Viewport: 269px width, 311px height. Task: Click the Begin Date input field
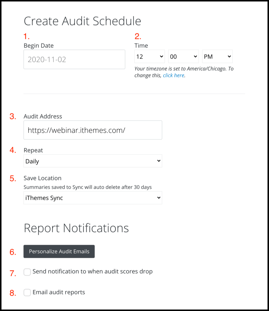click(74, 59)
